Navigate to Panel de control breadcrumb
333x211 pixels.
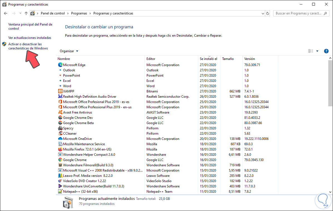[x=53, y=13]
